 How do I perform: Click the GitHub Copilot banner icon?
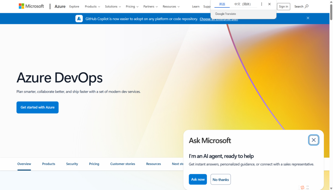coord(79,19)
